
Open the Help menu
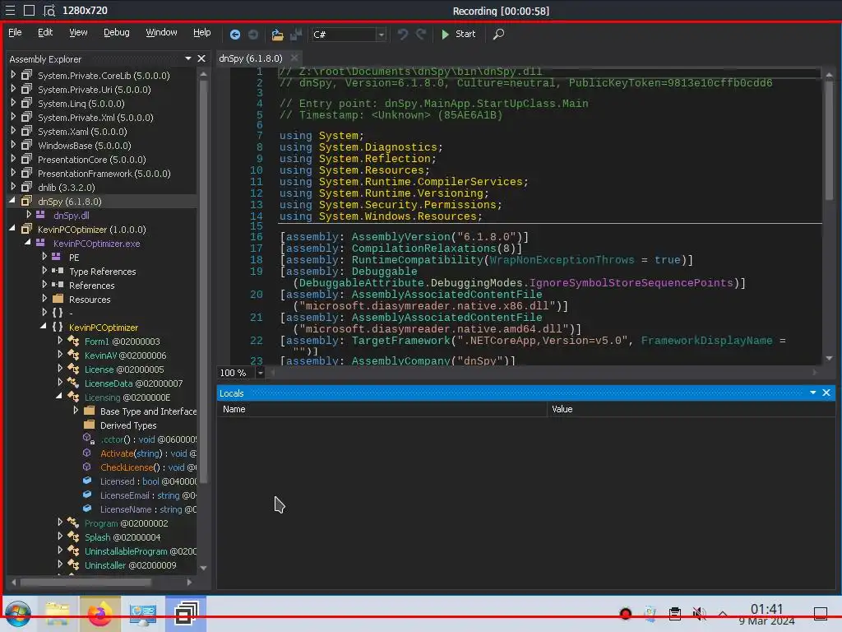(x=202, y=32)
